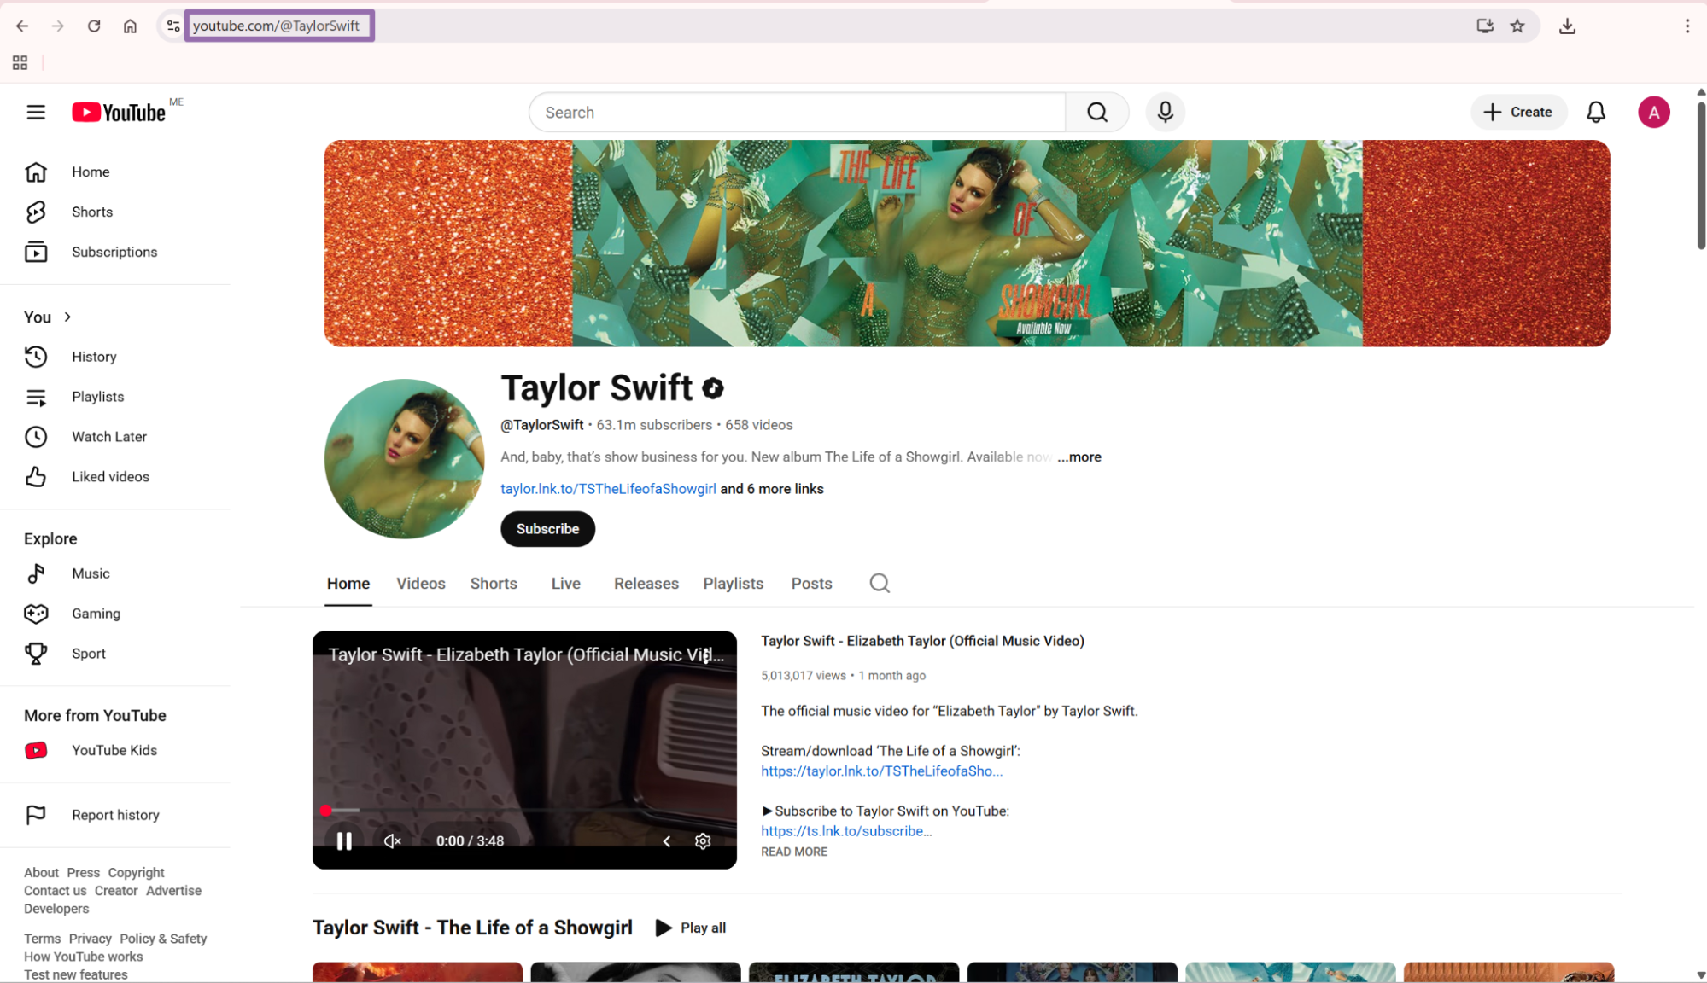Click the Taylor Swift channel banner
Image resolution: width=1707 pixels, height=983 pixels.
pyautogui.click(x=967, y=244)
